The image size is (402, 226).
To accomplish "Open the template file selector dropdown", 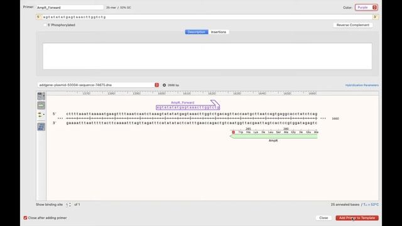I will click(x=98, y=85).
